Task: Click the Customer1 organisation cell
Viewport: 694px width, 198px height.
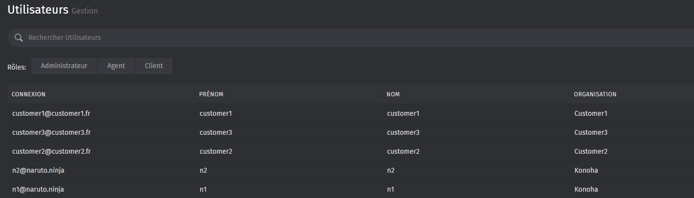Action: point(591,113)
